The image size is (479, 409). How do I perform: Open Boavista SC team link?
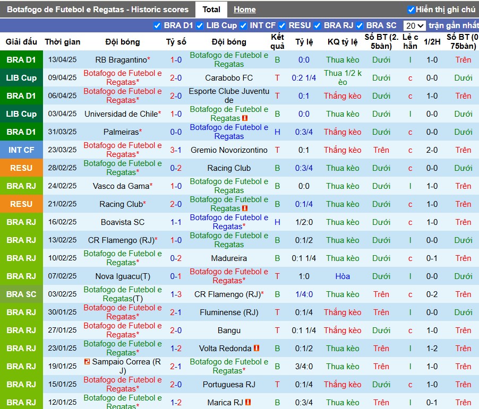point(123,222)
